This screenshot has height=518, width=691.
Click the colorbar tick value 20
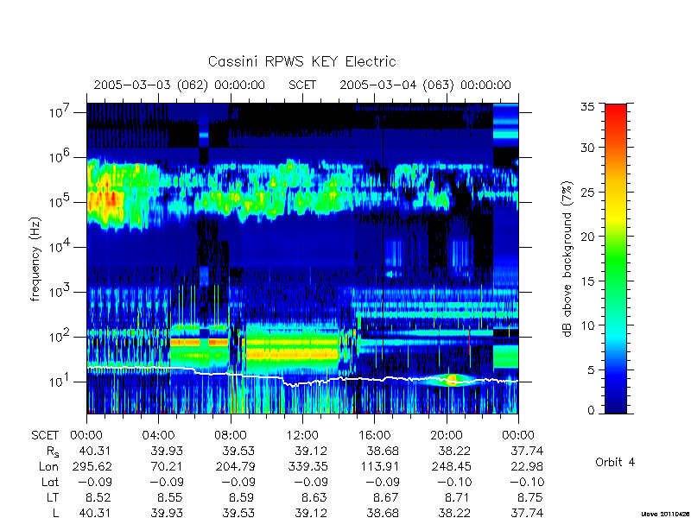[587, 236]
